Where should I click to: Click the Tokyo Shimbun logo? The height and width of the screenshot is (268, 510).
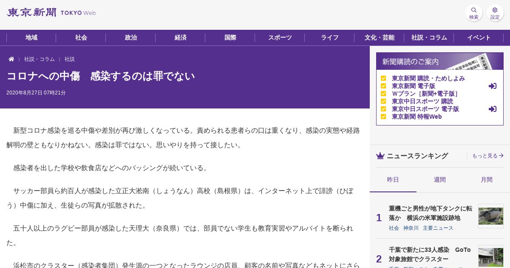[51, 13]
